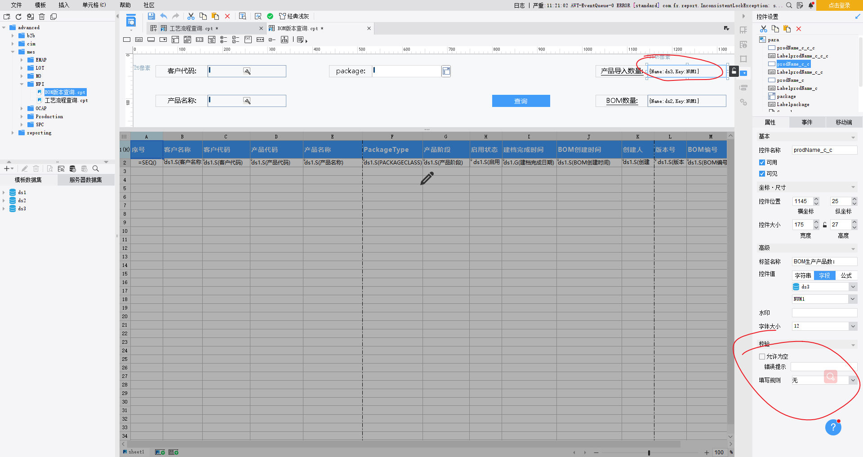Screen dimensions: 863x457
Task: Click the blue help question mark button
Action: click(833, 427)
